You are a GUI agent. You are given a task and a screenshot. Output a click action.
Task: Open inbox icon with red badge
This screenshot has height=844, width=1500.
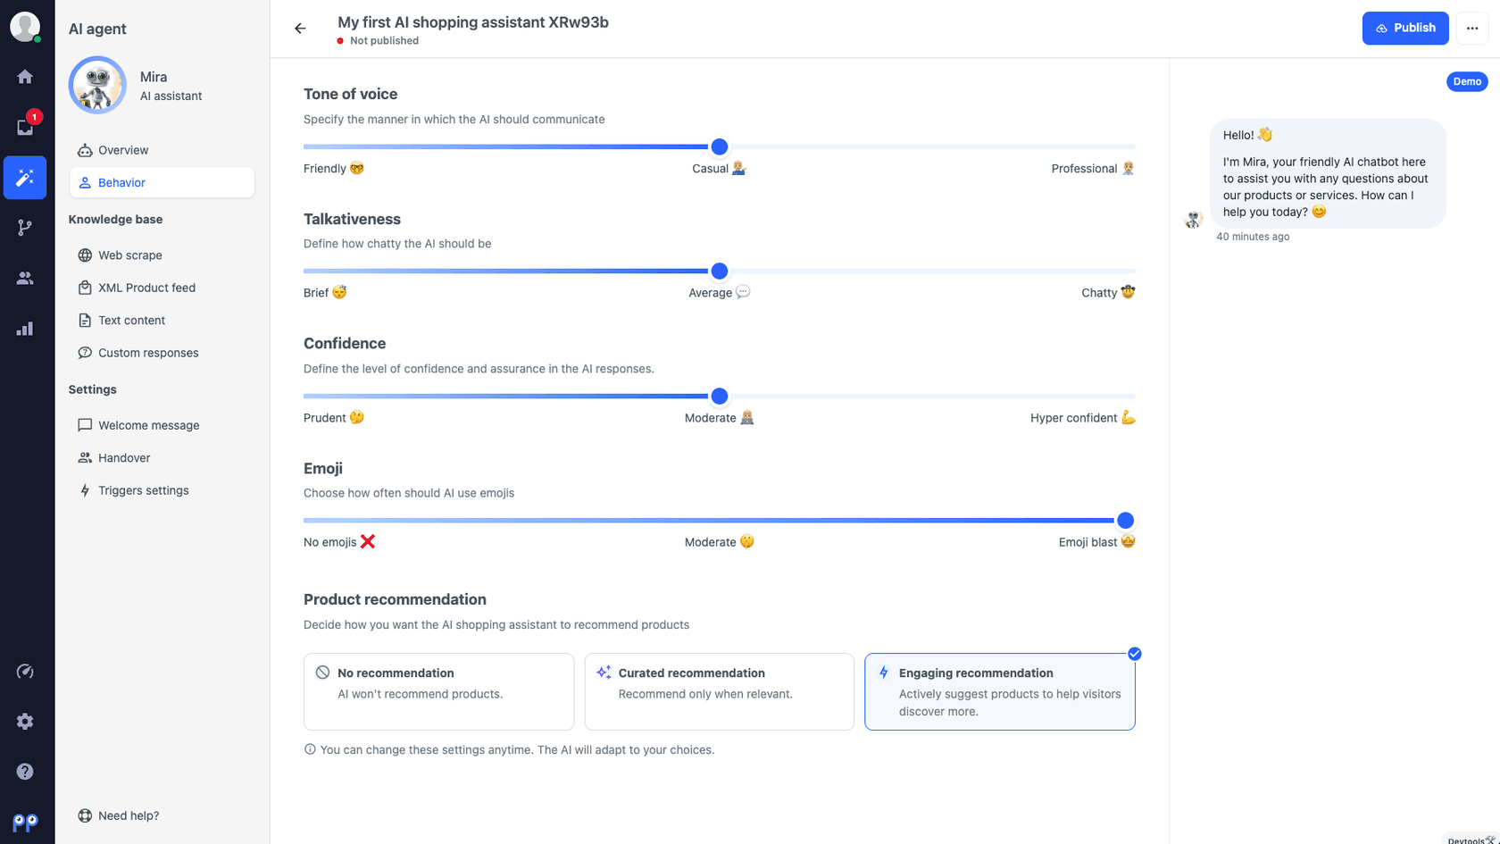pos(25,127)
